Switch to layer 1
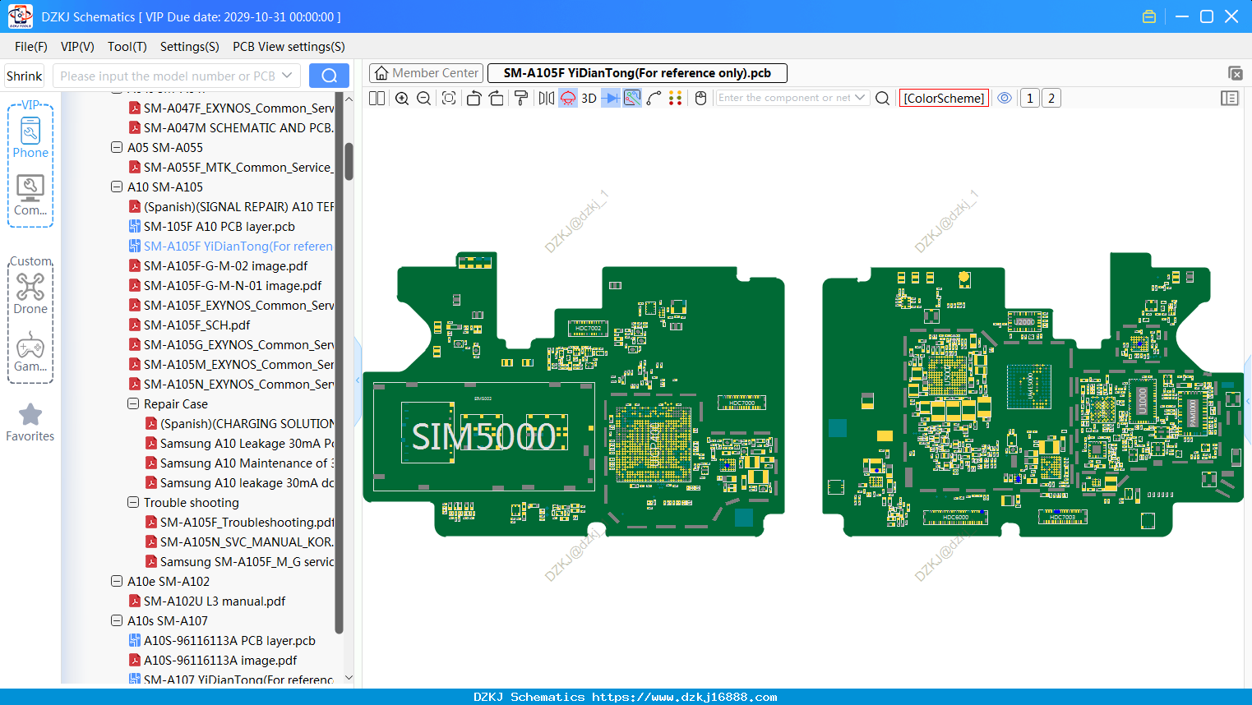The height and width of the screenshot is (705, 1252). pyautogui.click(x=1029, y=98)
